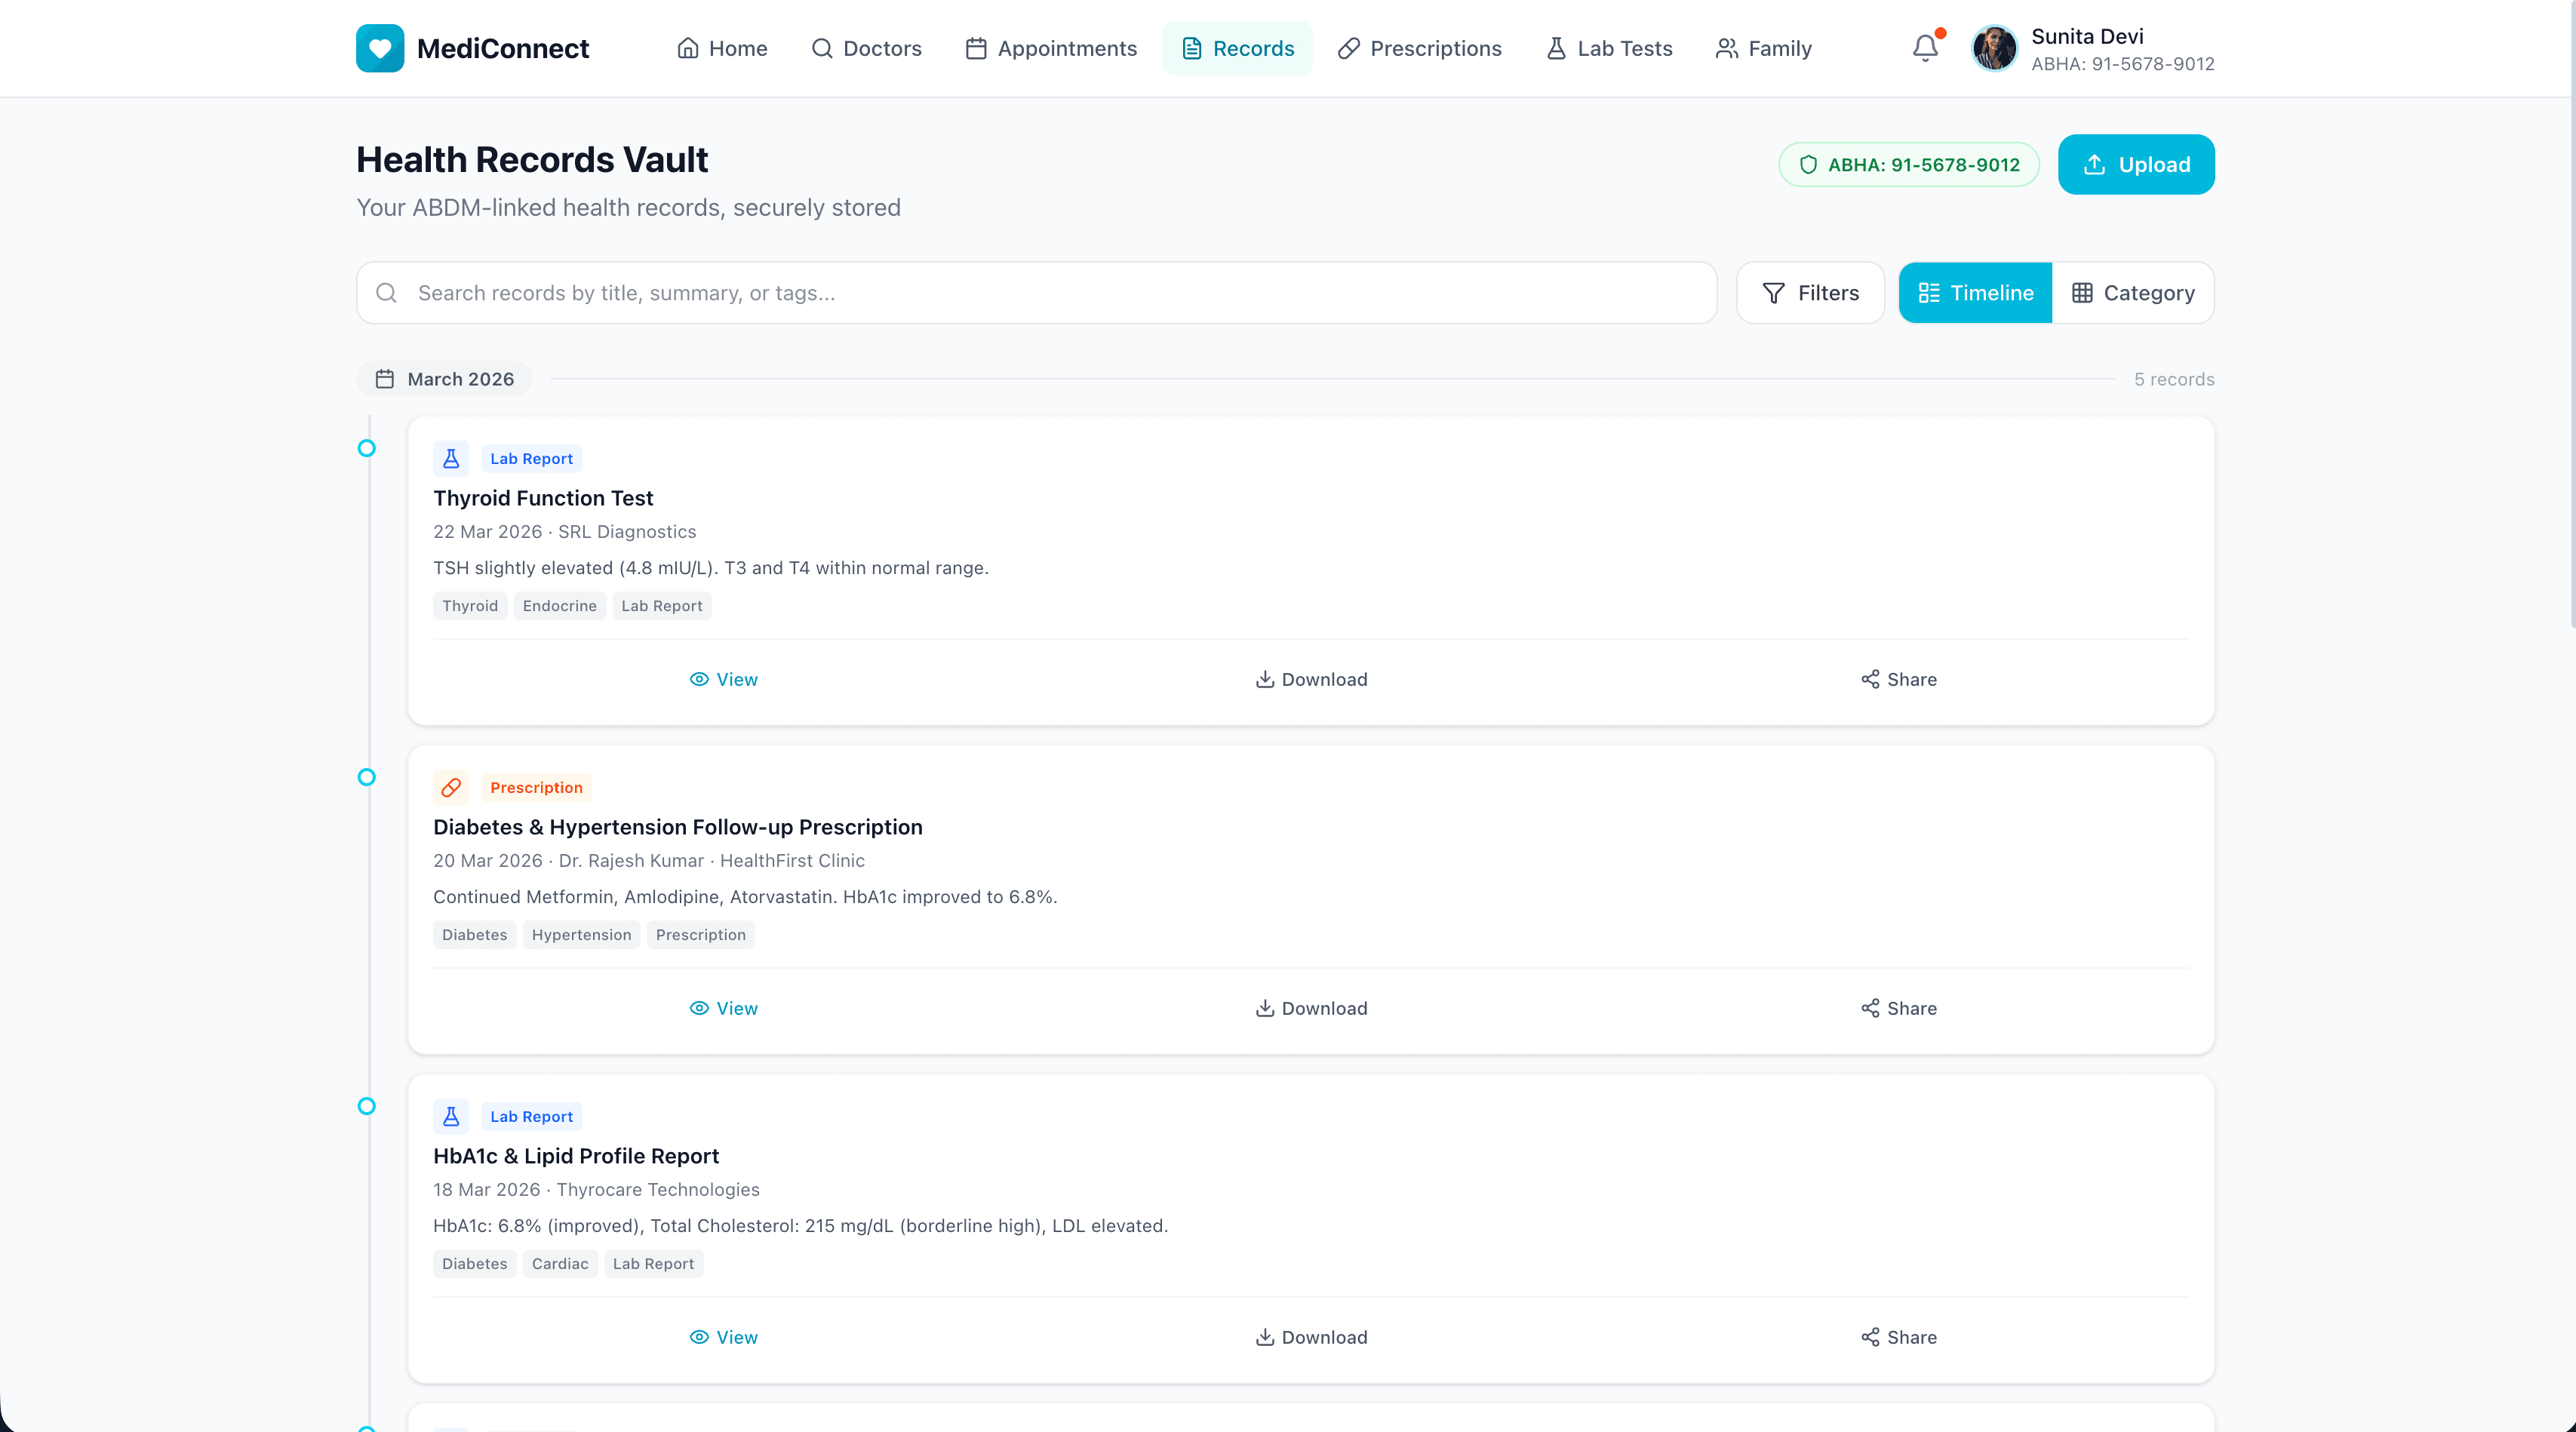This screenshot has height=1432, width=2576.
Task: Click the Upload button
Action: (x=2136, y=164)
